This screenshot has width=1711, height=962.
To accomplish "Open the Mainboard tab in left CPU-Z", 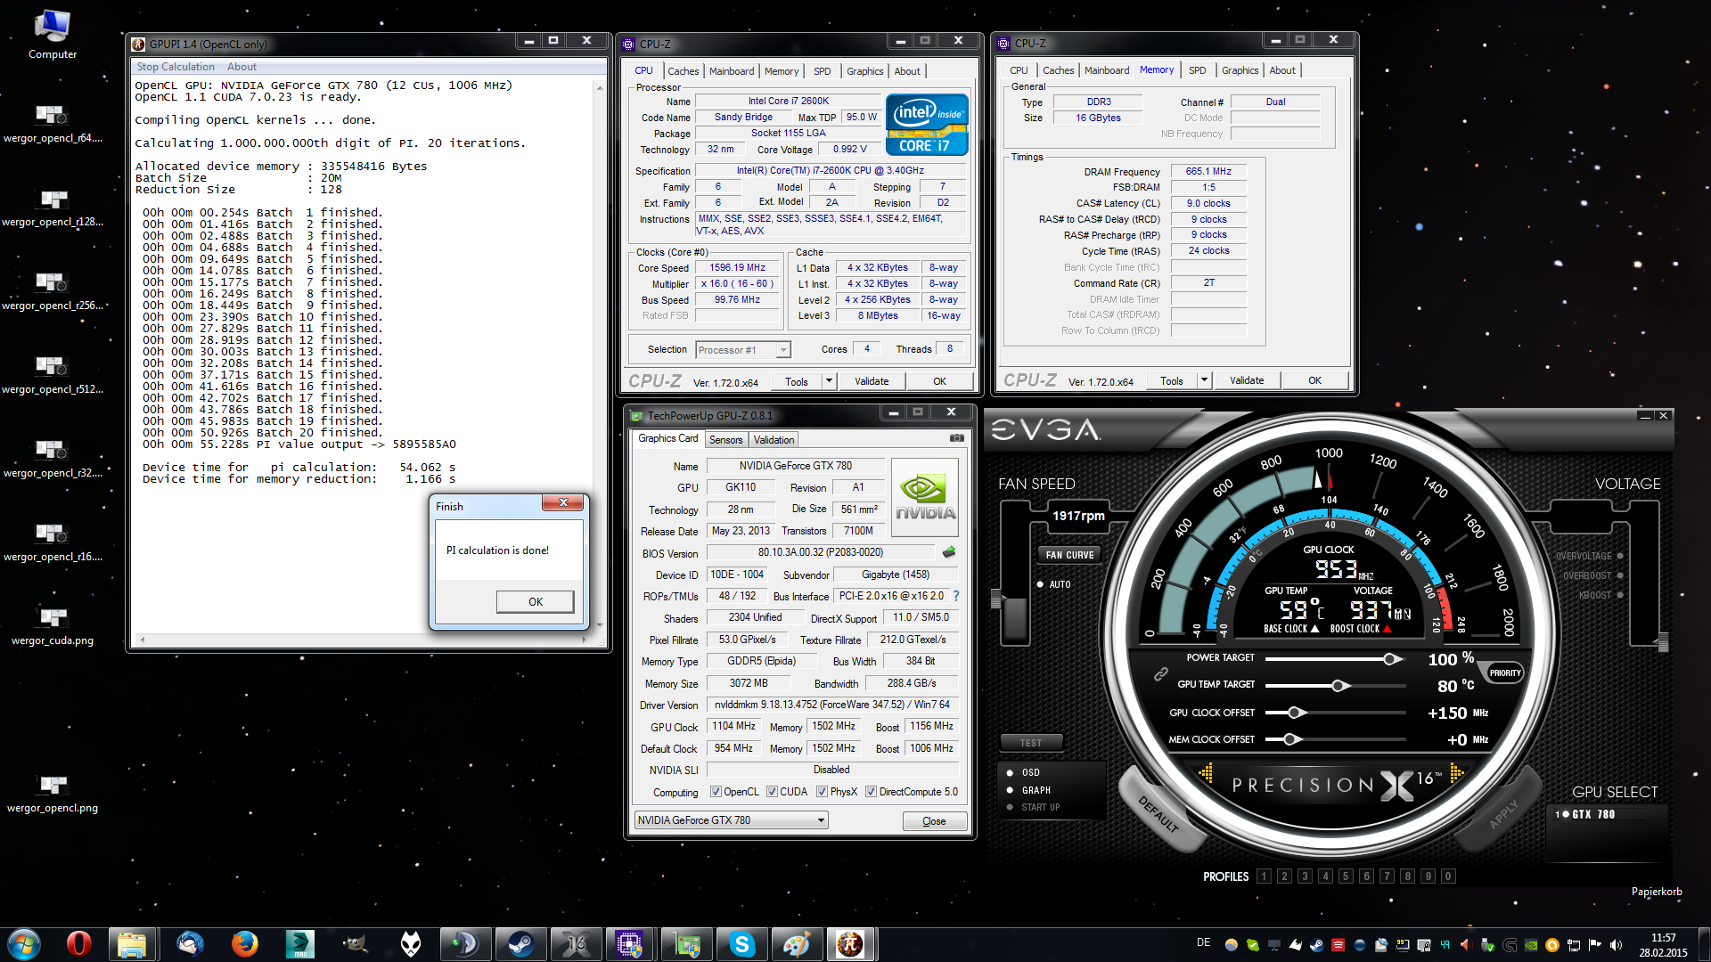I will click(732, 71).
